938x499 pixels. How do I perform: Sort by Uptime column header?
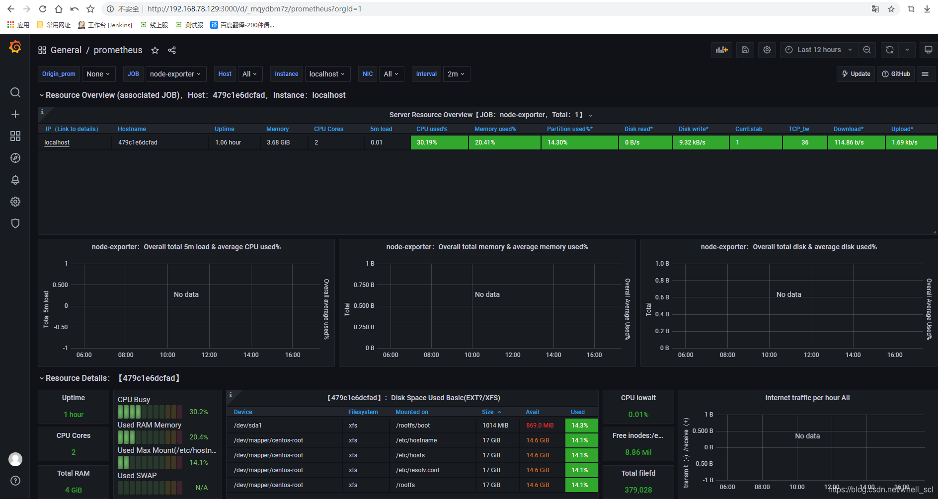(x=225, y=129)
